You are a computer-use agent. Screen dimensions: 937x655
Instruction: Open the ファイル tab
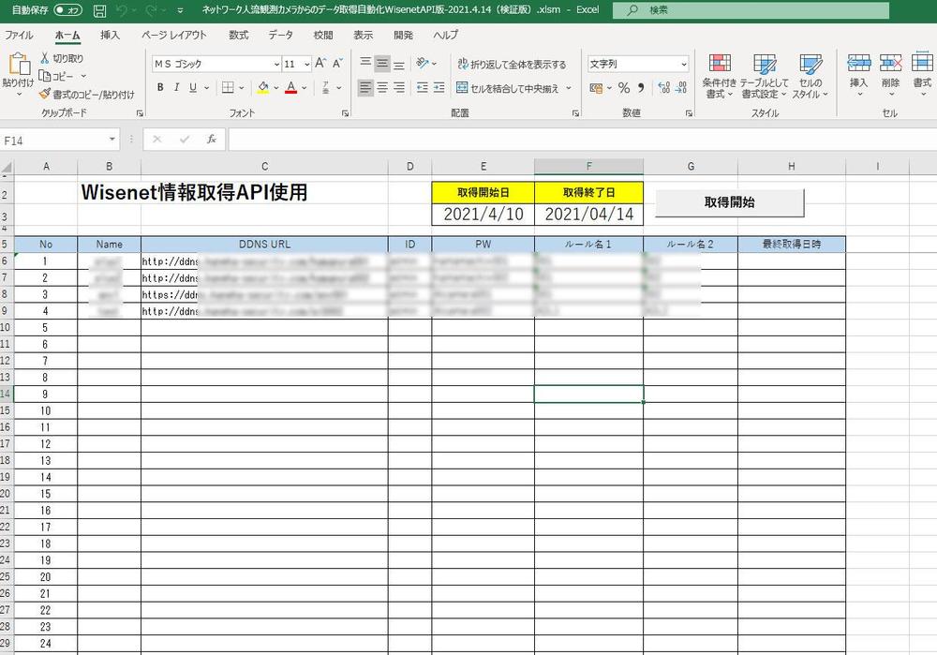[x=19, y=36]
